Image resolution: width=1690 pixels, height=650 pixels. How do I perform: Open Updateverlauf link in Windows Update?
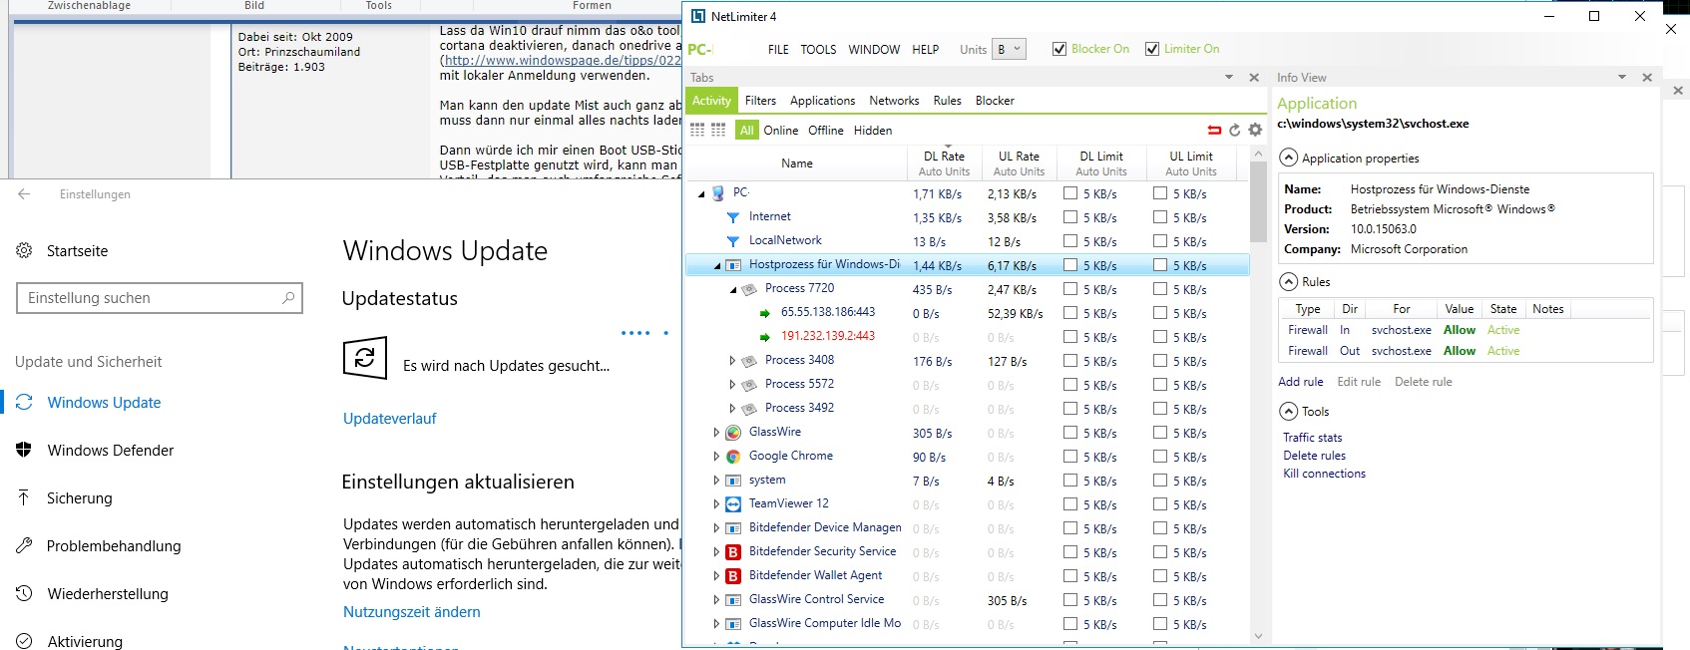click(390, 419)
